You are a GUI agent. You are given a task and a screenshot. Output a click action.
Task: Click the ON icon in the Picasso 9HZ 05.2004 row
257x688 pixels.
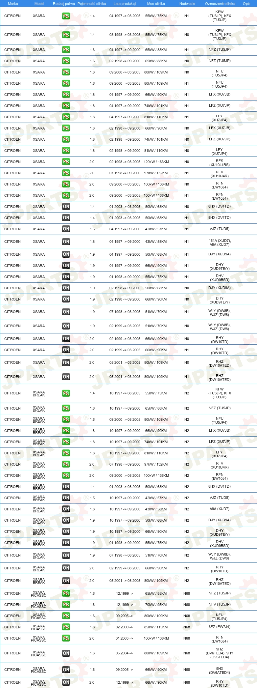point(66,653)
